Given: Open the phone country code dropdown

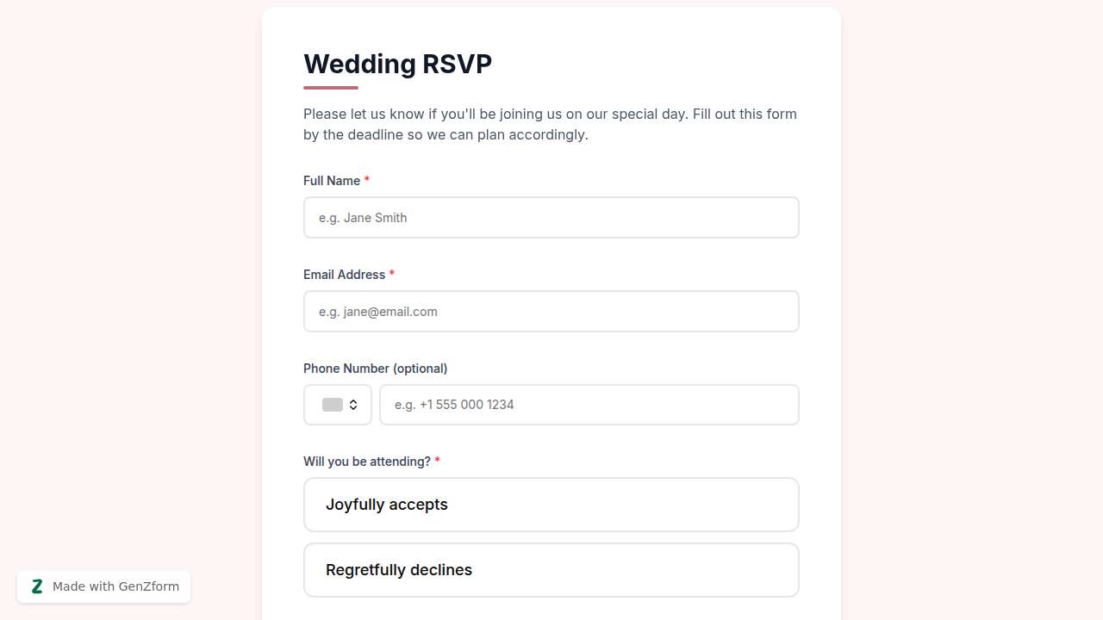Looking at the screenshot, I should (x=337, y=404).
